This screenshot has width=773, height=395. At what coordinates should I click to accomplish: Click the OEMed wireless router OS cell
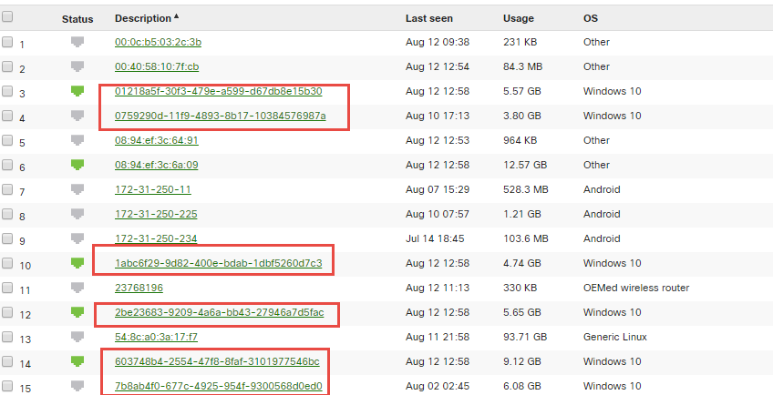tap(636, 288)
